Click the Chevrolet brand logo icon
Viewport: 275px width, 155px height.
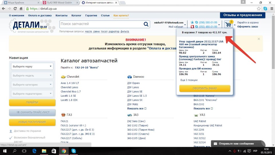(63, 77)
